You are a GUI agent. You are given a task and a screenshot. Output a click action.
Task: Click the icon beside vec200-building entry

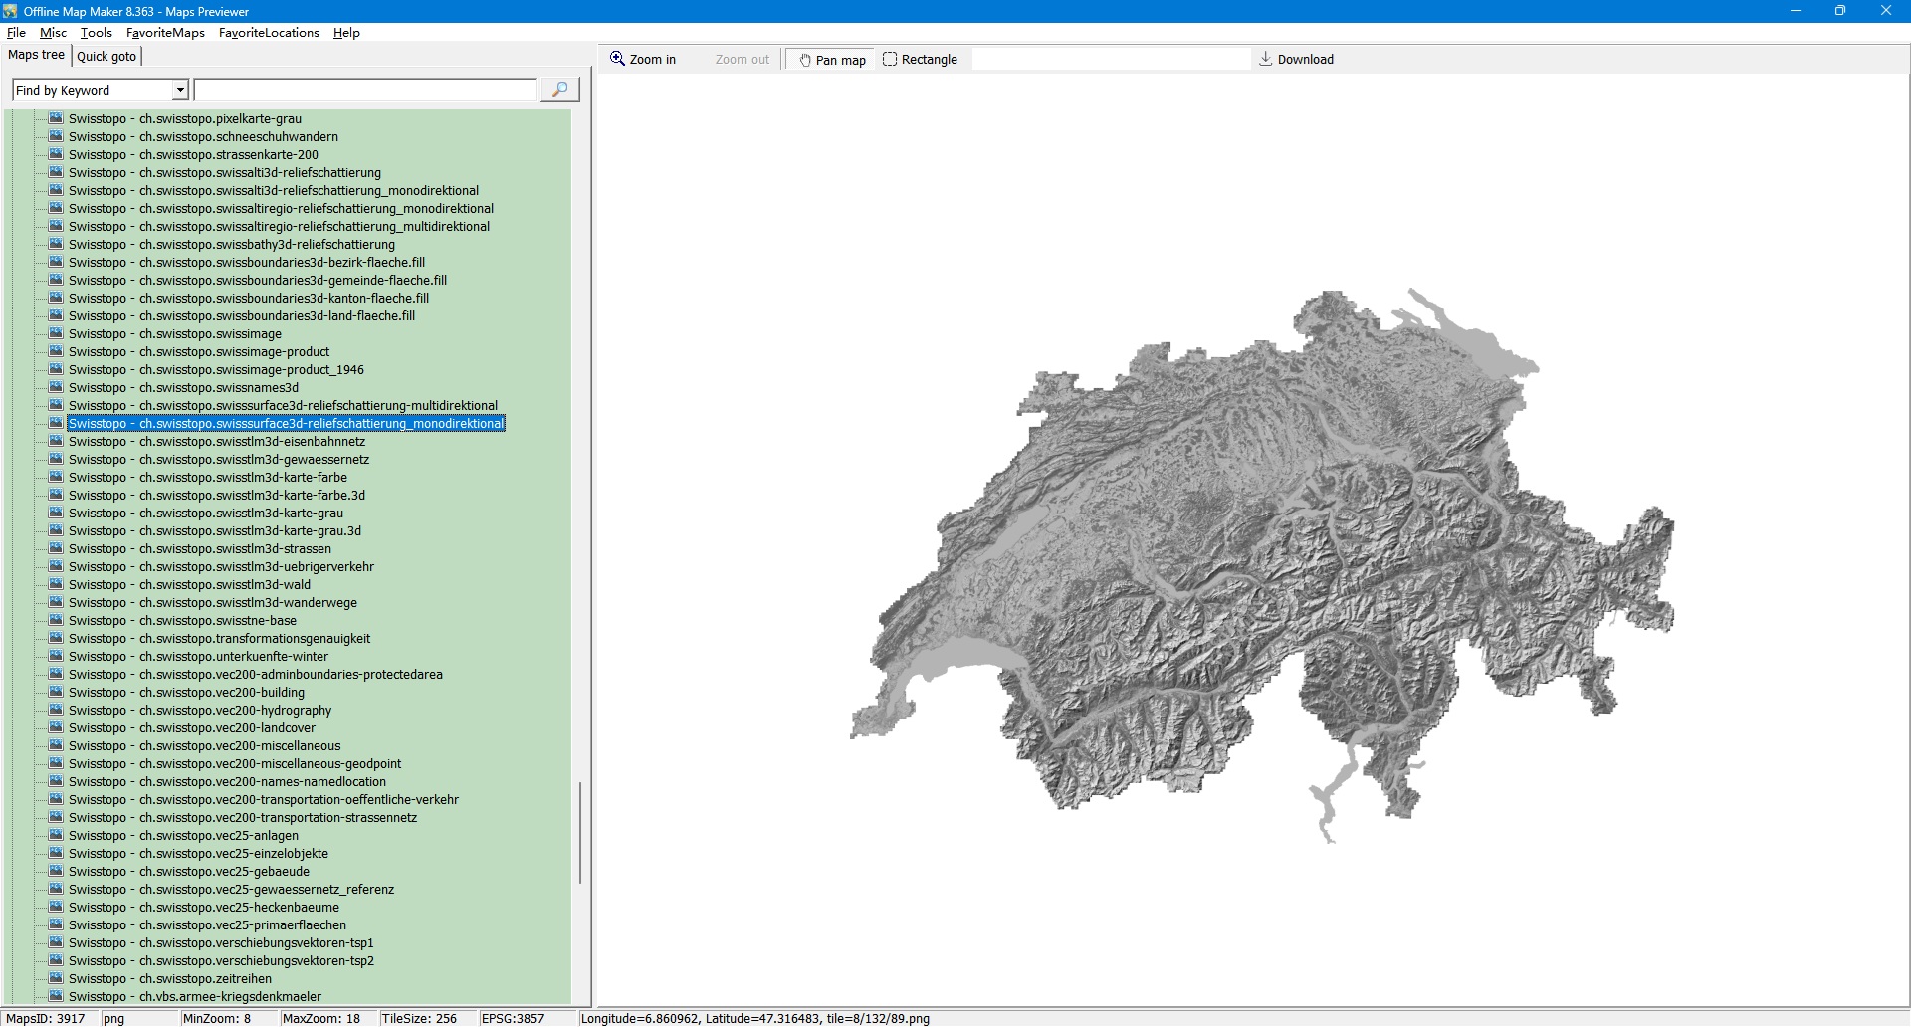click(x=56, y=693)
